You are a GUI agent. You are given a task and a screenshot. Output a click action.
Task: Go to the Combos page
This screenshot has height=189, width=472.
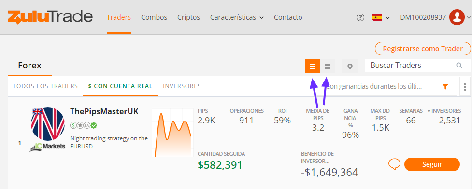point(154,17)
